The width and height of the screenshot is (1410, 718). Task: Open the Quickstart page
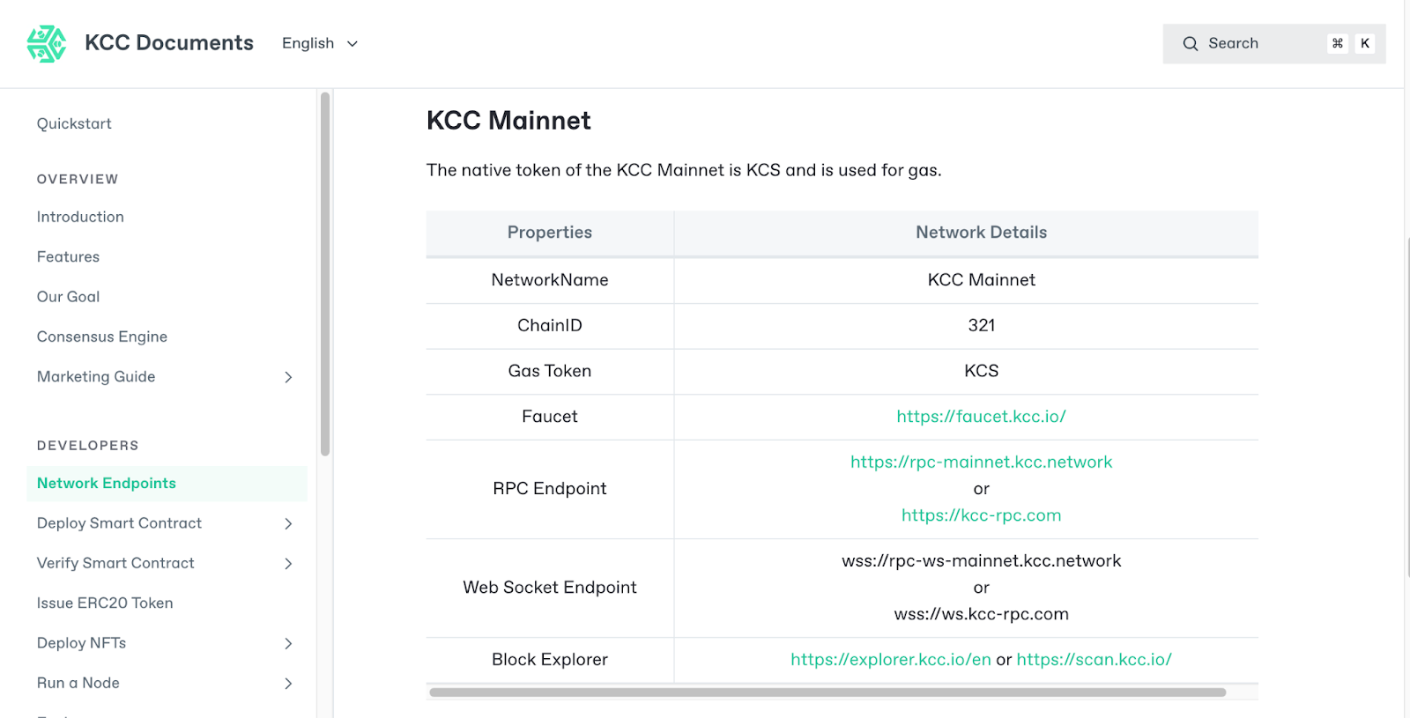74,124
